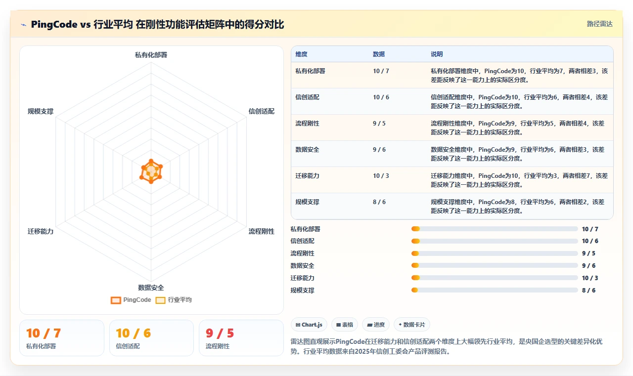The height and width of the screenshot is (376, 633).
Task: Click the 私有化部署 description cell
Action: coord(519,75)
